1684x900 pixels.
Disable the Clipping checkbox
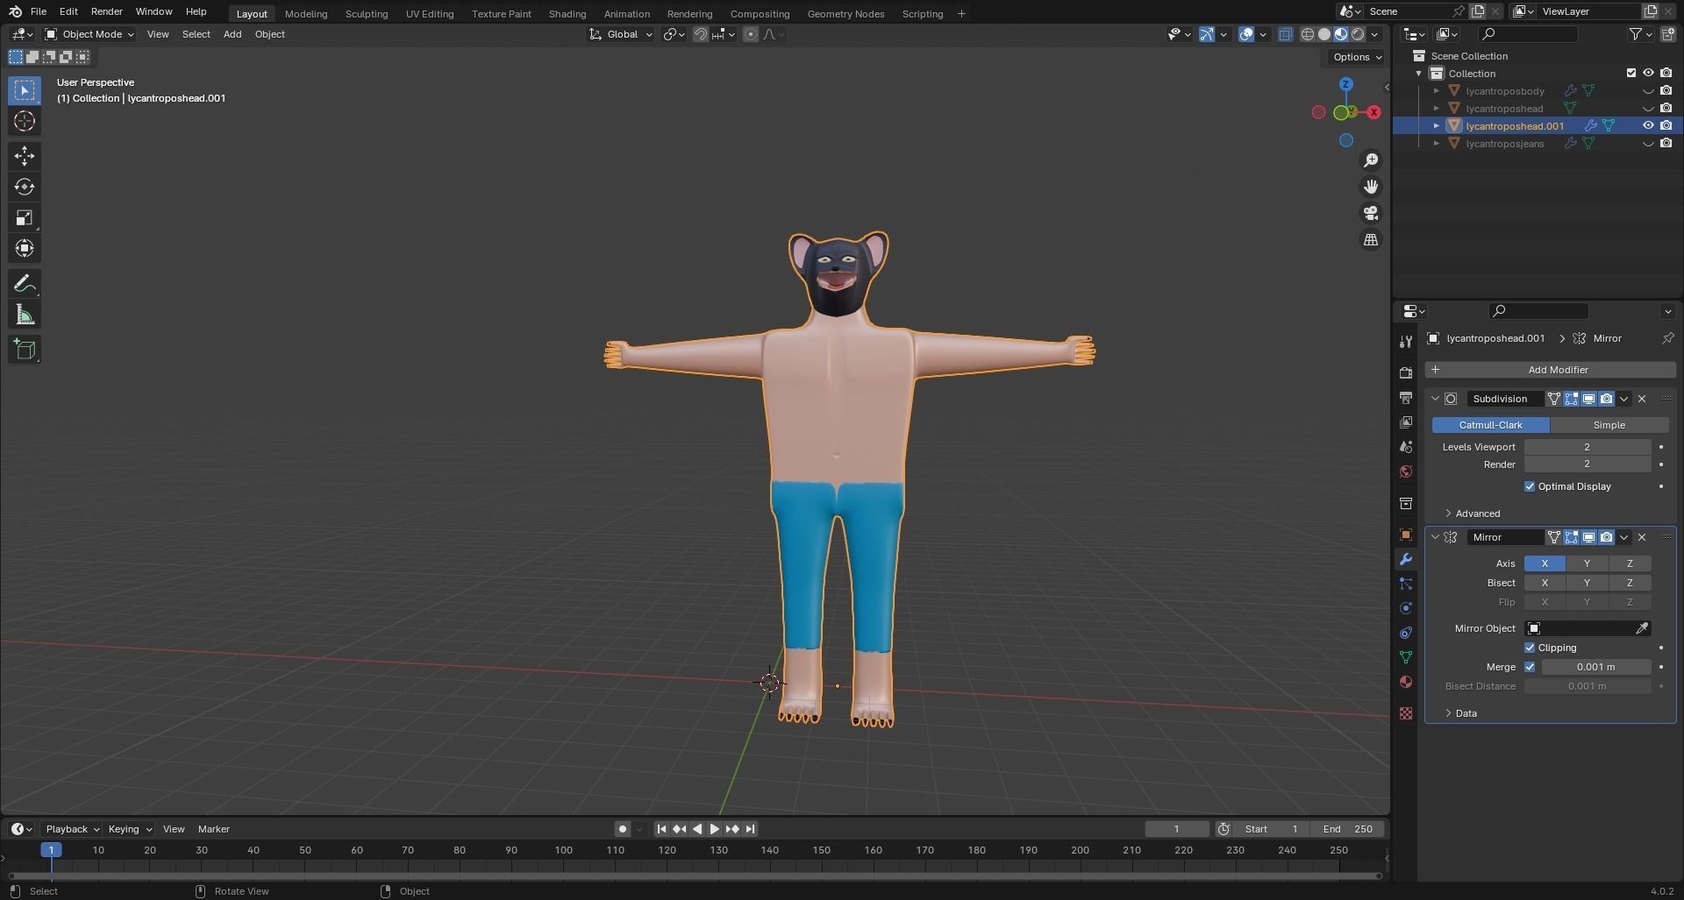[1530, 648]
